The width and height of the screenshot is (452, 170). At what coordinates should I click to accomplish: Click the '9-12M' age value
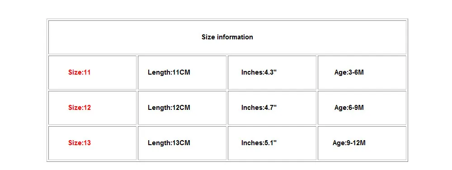pyautogui.click(x=356, y=143)
